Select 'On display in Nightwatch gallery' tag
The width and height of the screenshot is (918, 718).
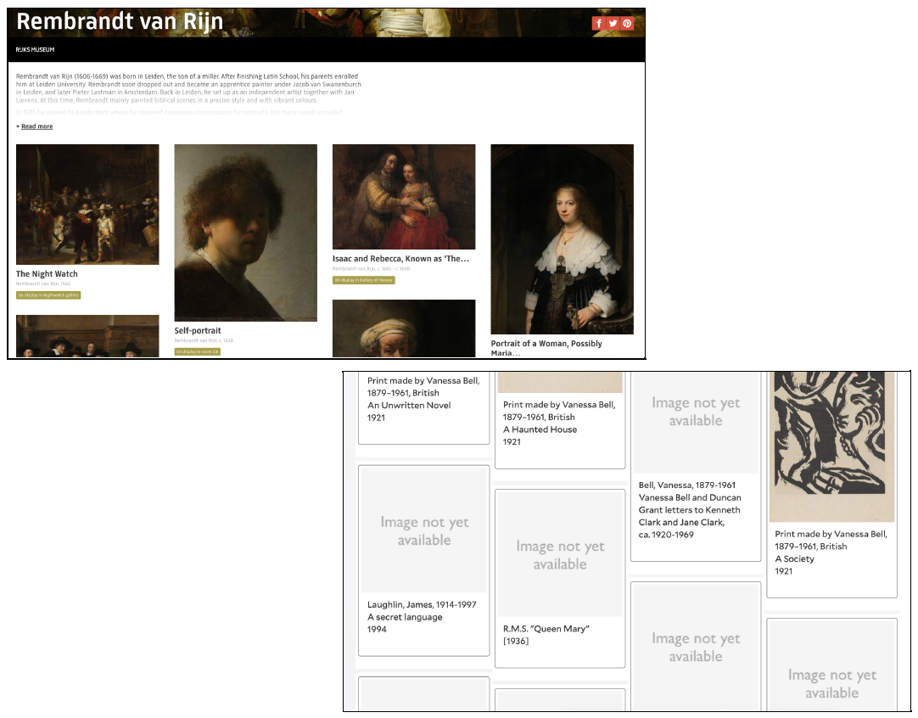(48, 295)
